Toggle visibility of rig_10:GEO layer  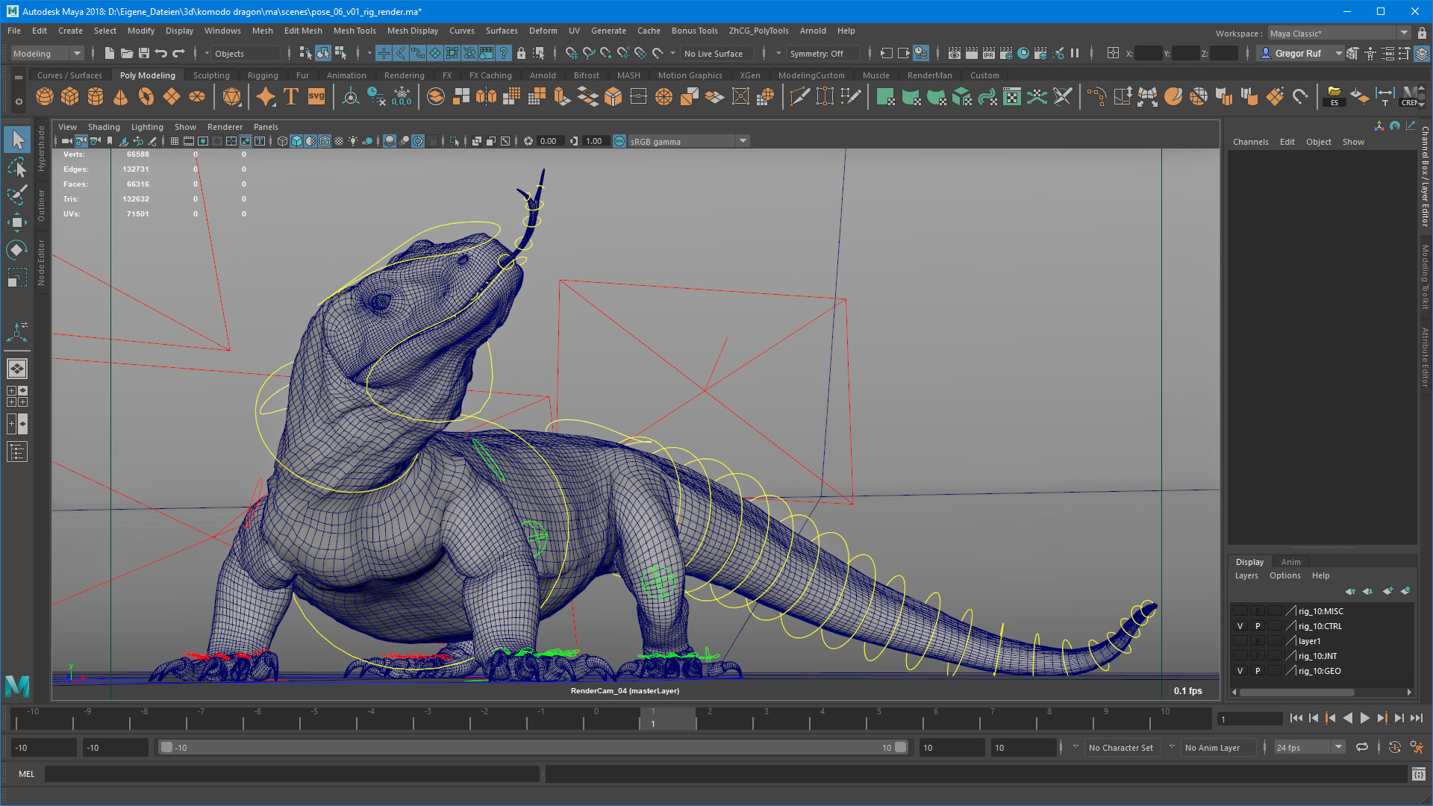1240,671
